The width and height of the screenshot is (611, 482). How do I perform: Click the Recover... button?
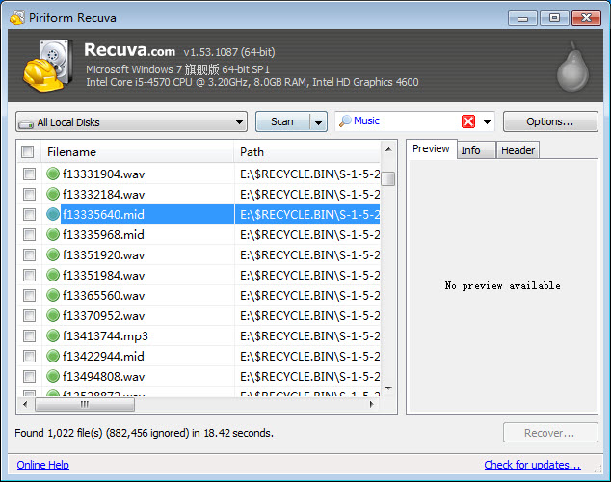click(x=550, y=433)
